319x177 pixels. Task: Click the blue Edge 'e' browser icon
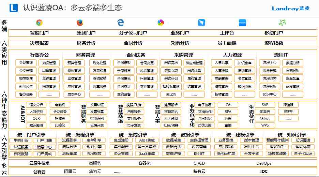point(120,23)
